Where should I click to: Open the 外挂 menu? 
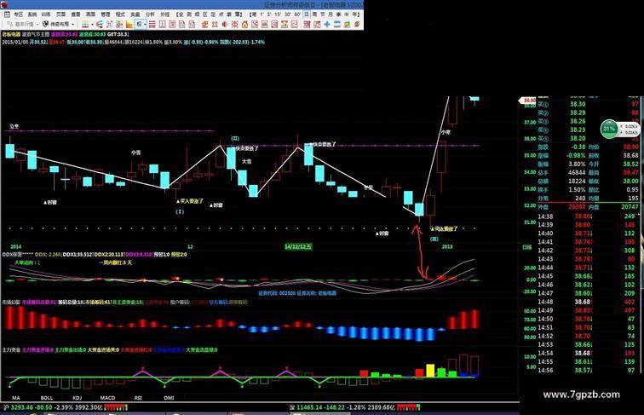[x=164, y=14]
